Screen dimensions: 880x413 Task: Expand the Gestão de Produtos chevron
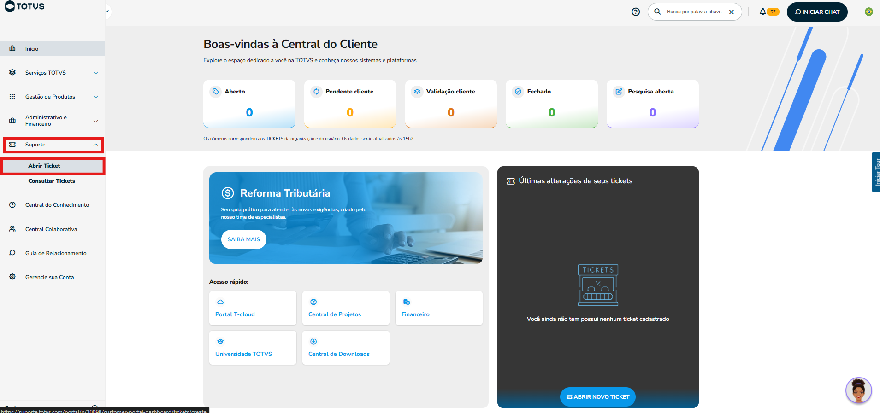tap(96, 97)
